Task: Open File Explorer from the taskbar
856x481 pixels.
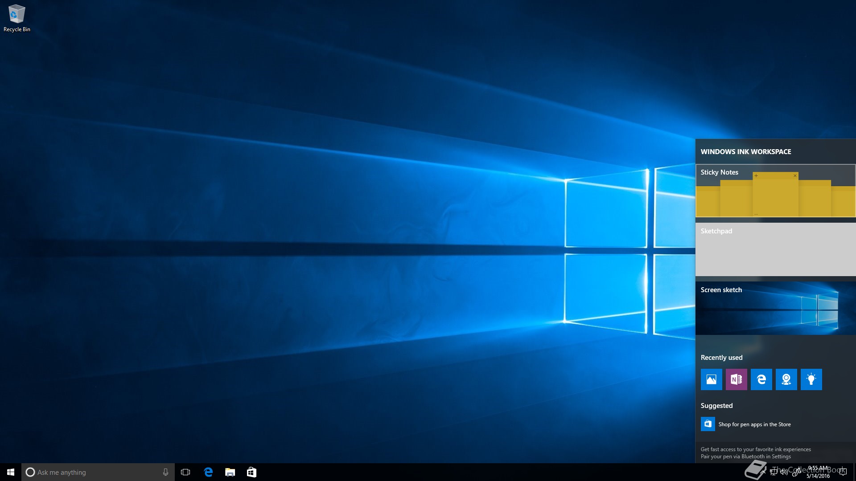Action: 230,472
